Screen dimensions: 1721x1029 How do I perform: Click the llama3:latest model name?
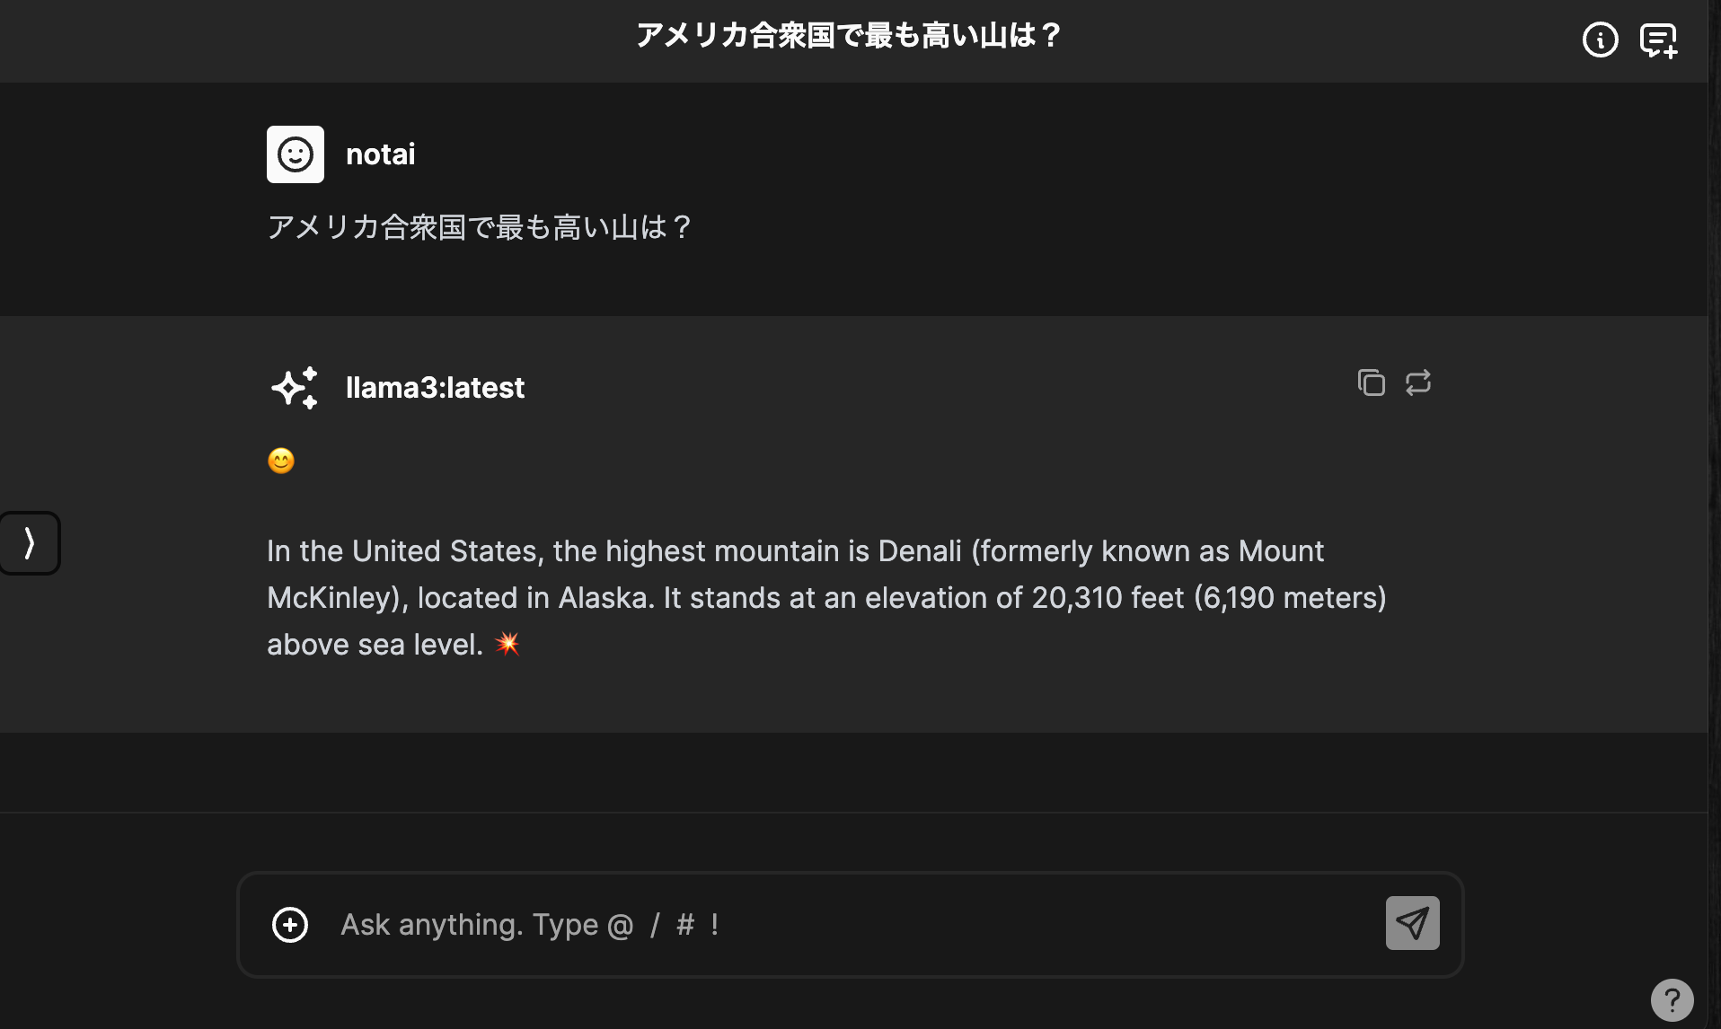[435, 388]
